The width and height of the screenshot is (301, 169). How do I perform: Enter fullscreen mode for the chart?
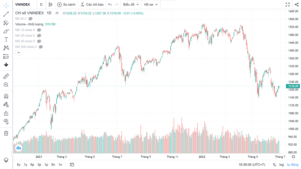click(x=287, y=5)
